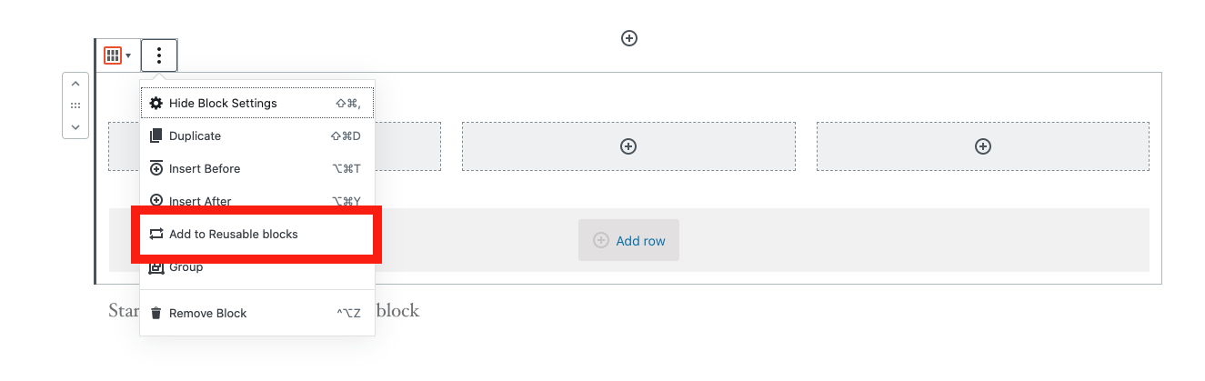Move block up with chevron arrow
Viewport: 1205px width, 381px height.
75,85
